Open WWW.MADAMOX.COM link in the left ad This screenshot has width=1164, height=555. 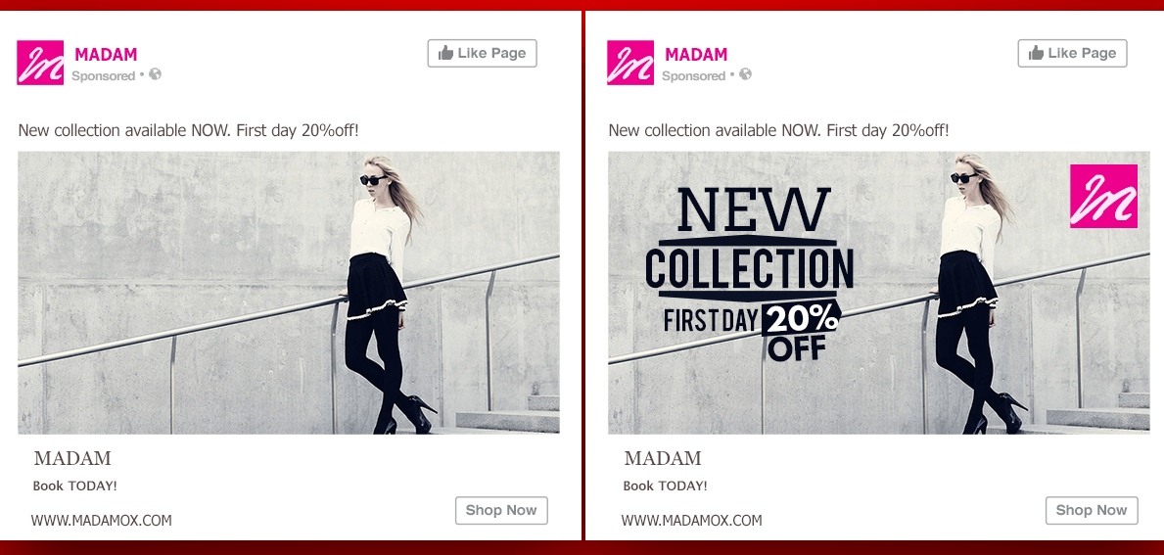101,521
